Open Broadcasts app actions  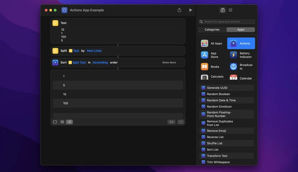click(241, 67)
